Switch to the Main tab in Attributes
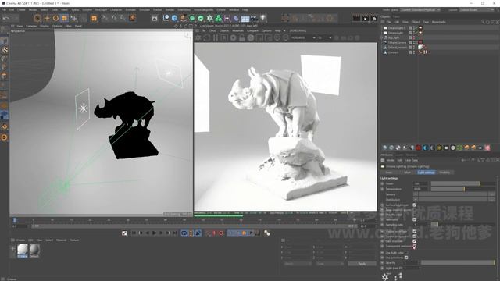The height and width of the screenshot is (281, 500). pyautogui.click(x=408, y=173)
